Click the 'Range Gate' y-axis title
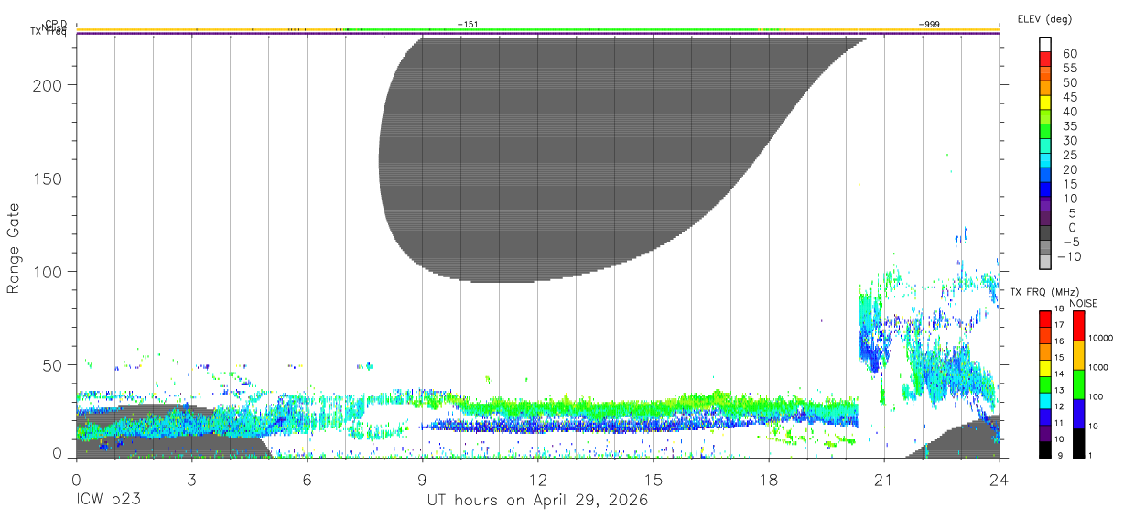Viewport: 1124px width, 519px height. (x=14, y=248)
